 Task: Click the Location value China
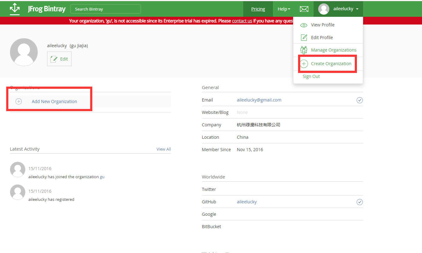(243, 137)
